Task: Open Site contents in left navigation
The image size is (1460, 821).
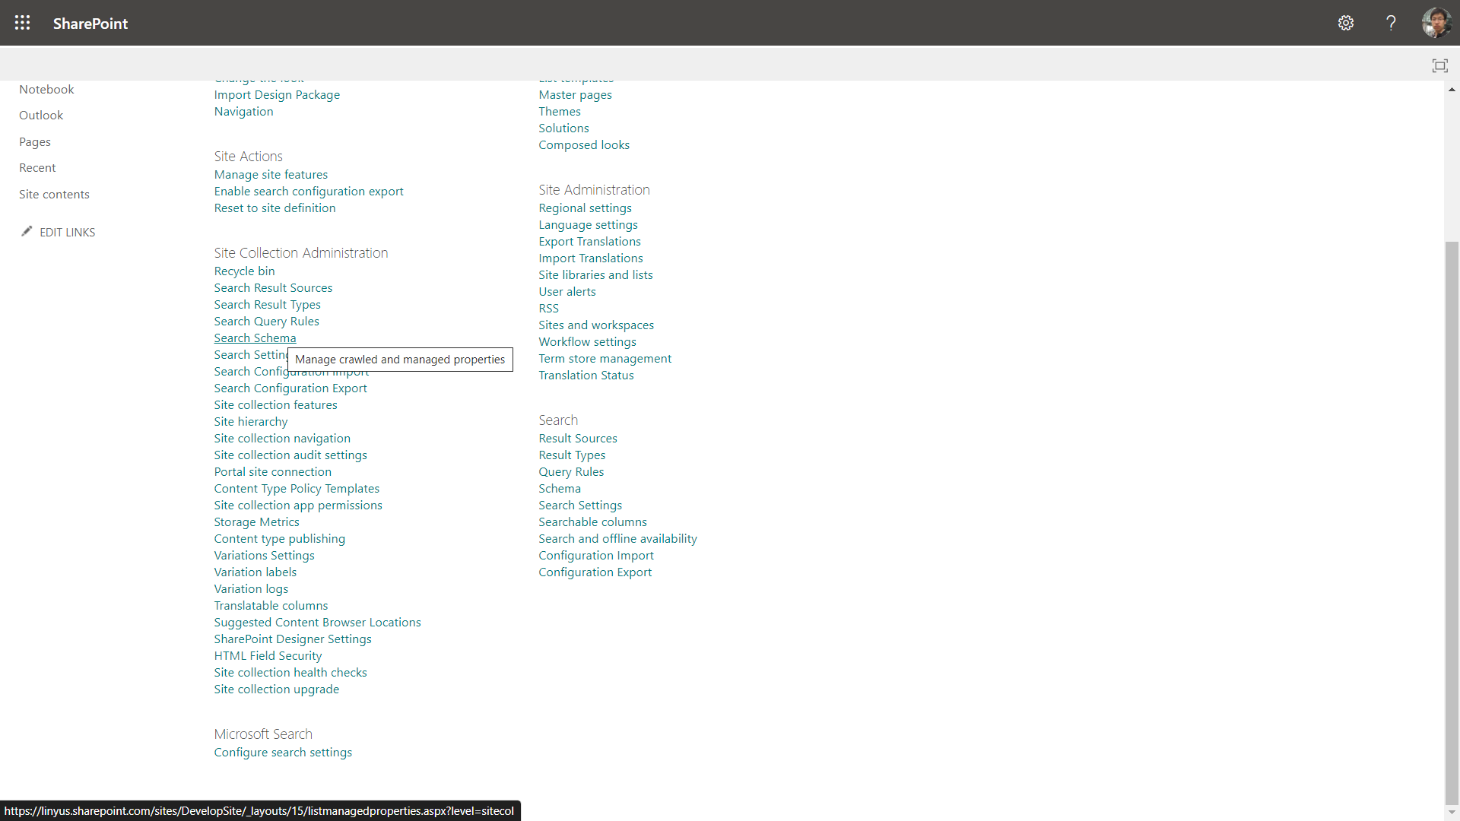Action: (54, 195)
